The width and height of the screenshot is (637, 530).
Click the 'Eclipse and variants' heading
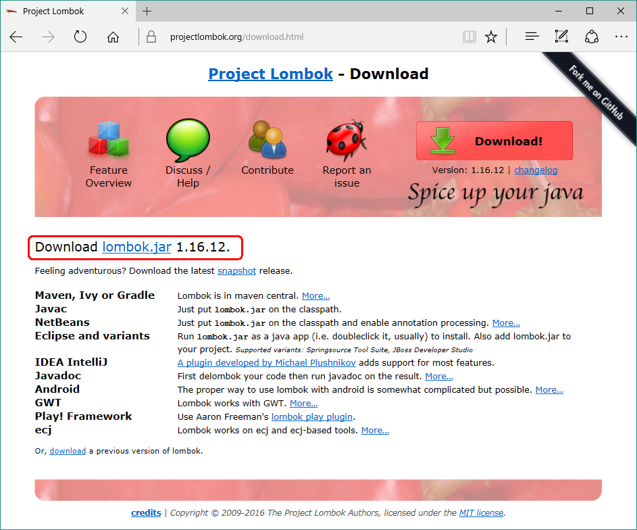(93, 336)
